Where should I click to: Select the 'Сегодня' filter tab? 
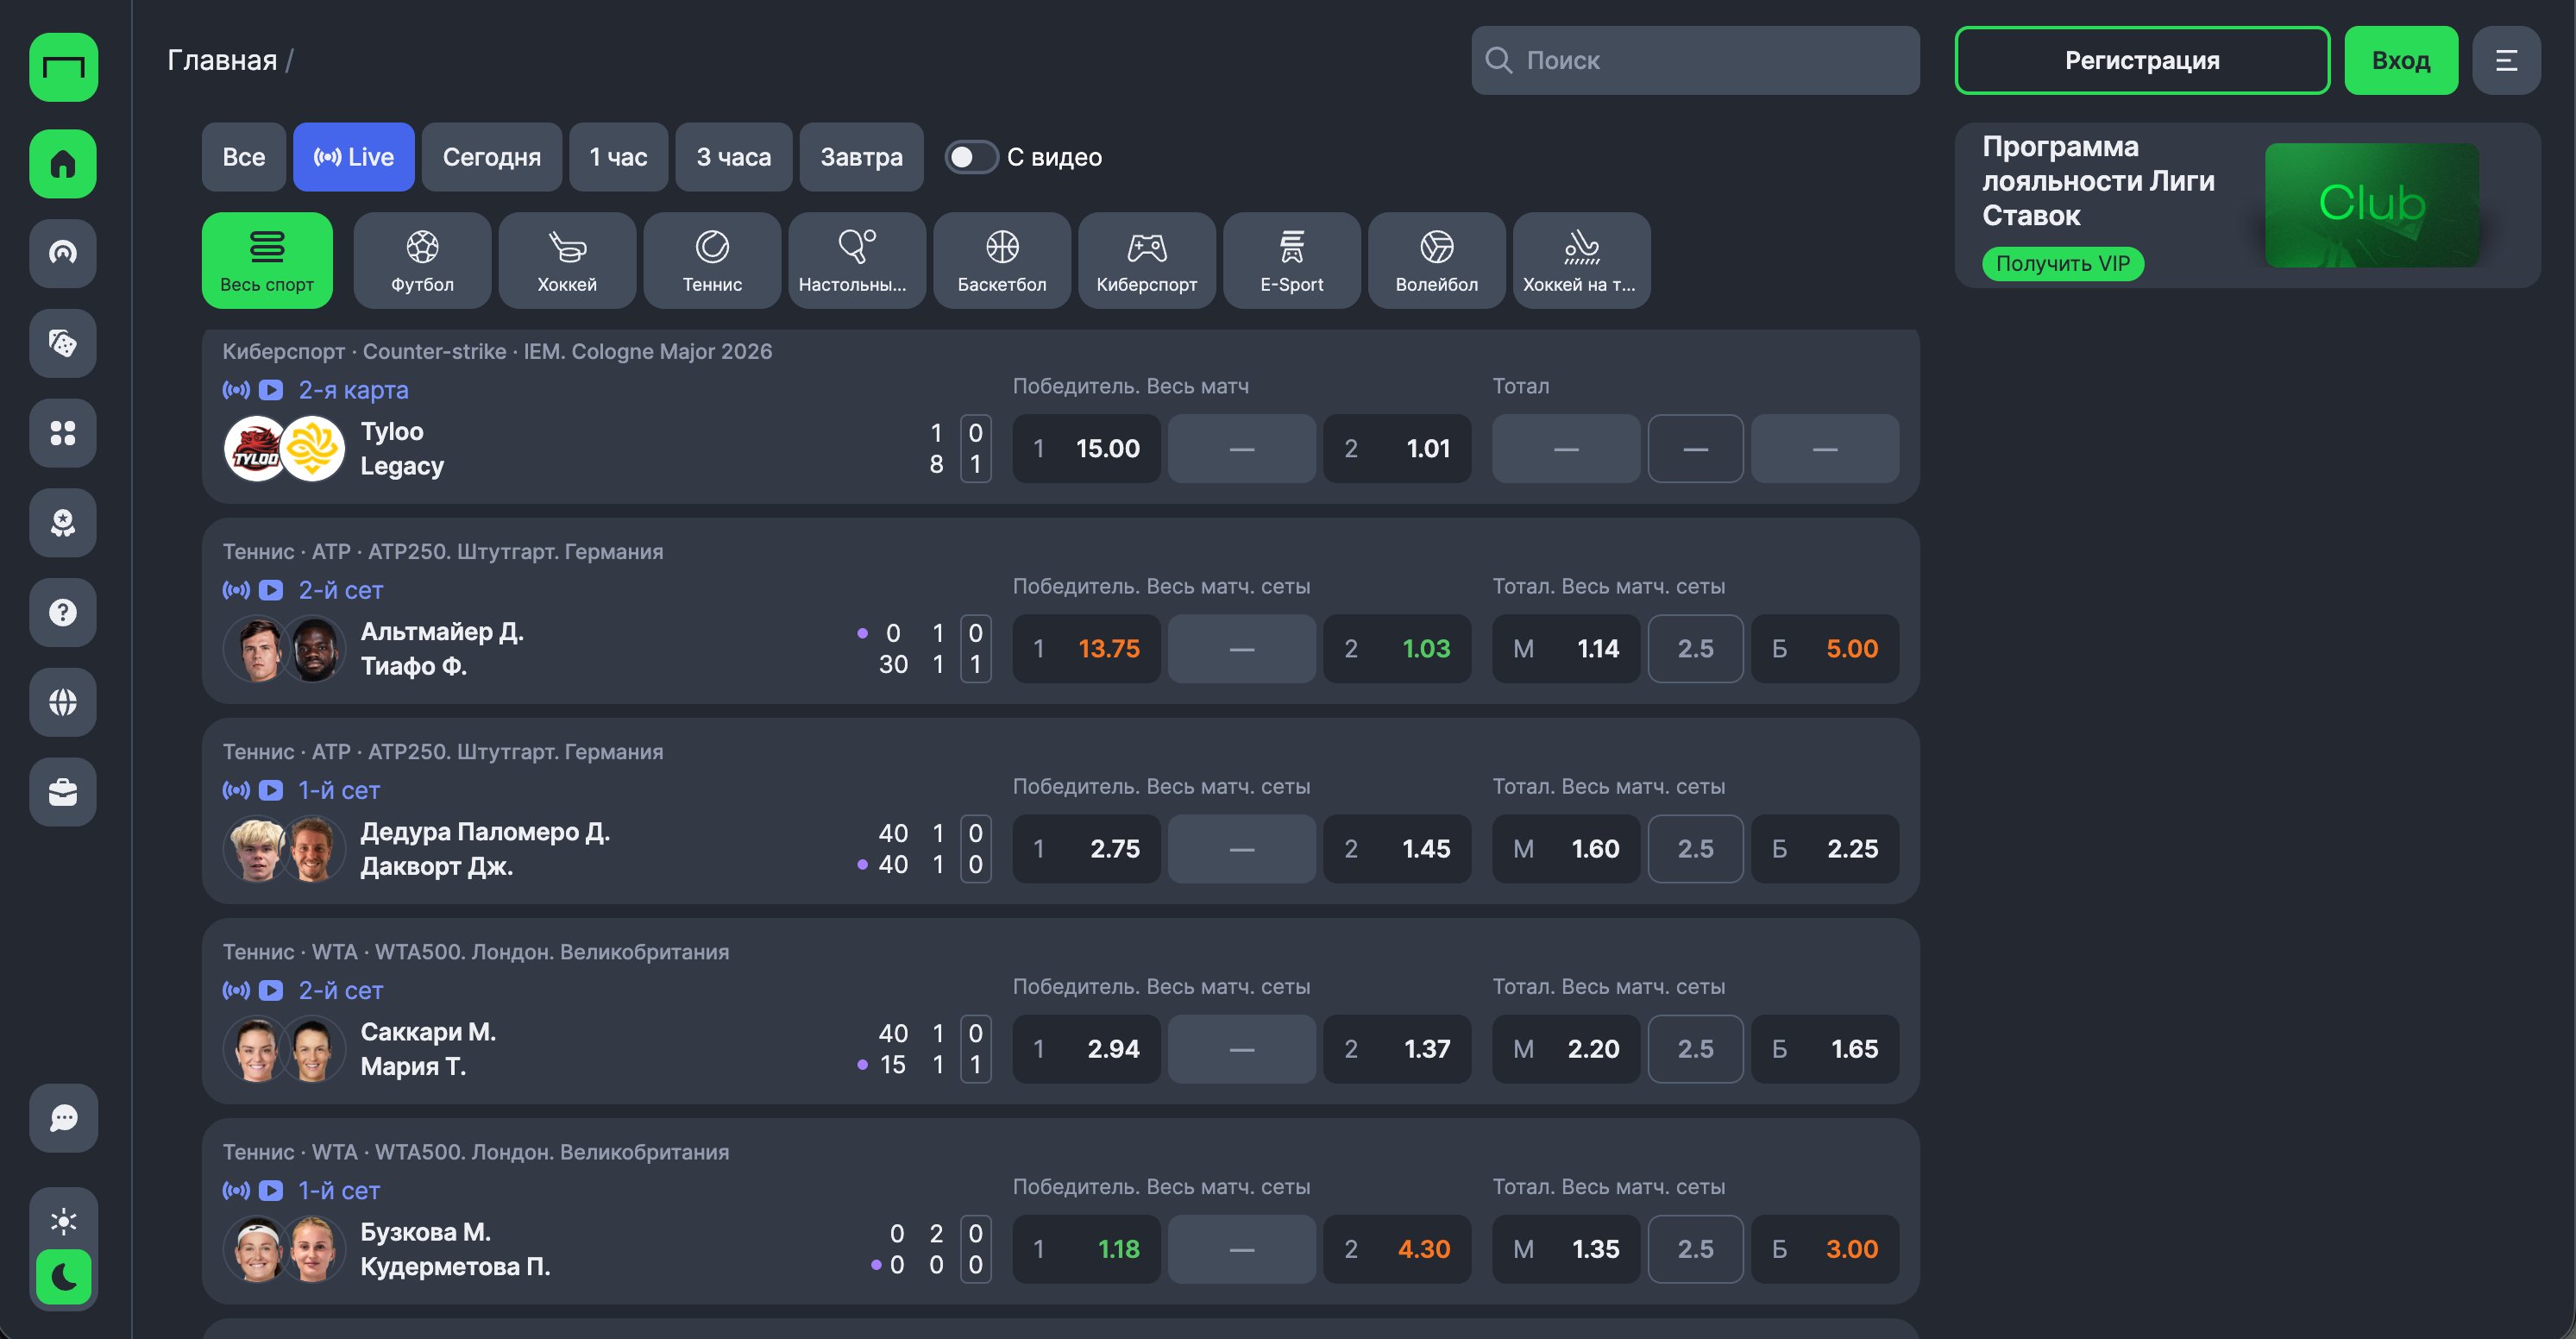(492, 157)
